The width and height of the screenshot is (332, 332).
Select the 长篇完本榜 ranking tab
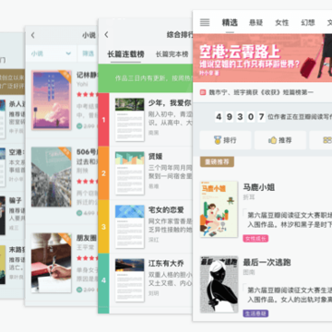click(x=172, y=54)
